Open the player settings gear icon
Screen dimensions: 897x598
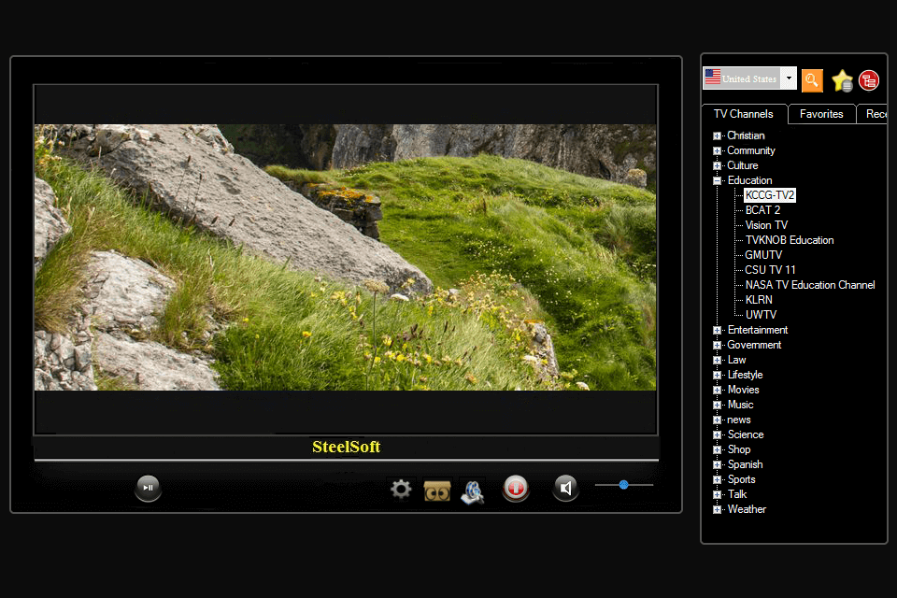coord(400,489)
